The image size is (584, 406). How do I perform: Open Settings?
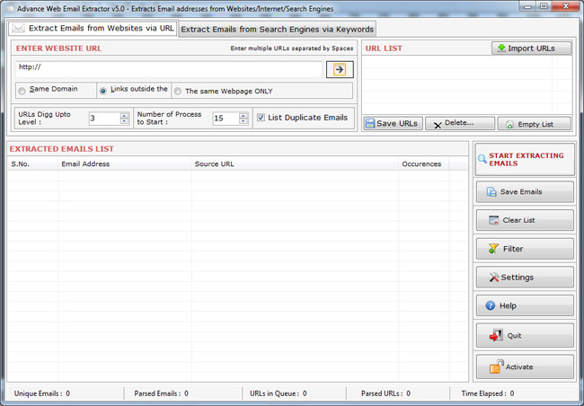pos(525,278)
